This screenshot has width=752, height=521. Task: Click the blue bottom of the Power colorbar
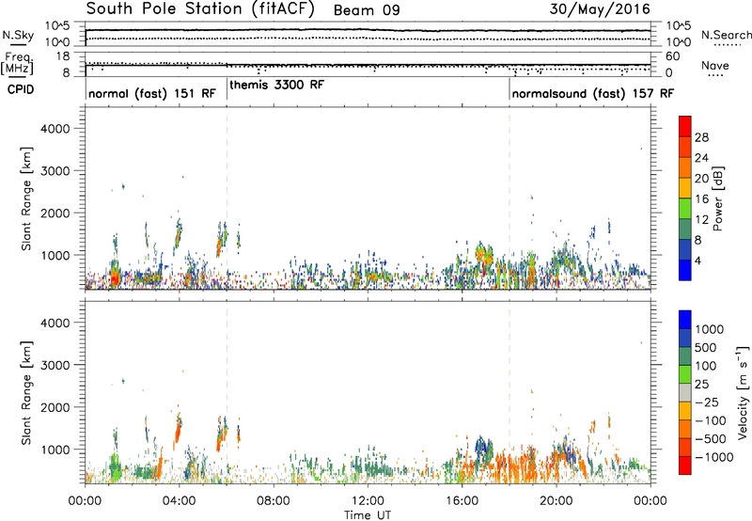click(685, 270)
